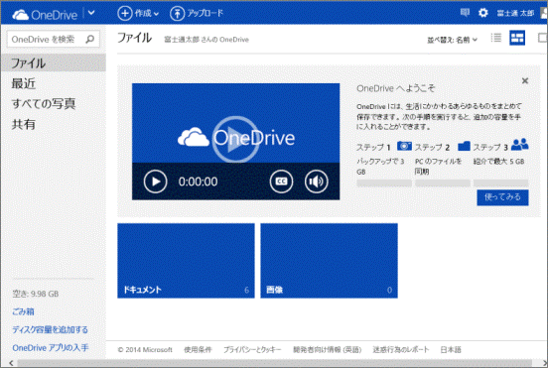Image resolution: width=548 pixels, height=368 pixels.
Task: Click the horizontal scrollbar track at bottom
Action: 275,363
